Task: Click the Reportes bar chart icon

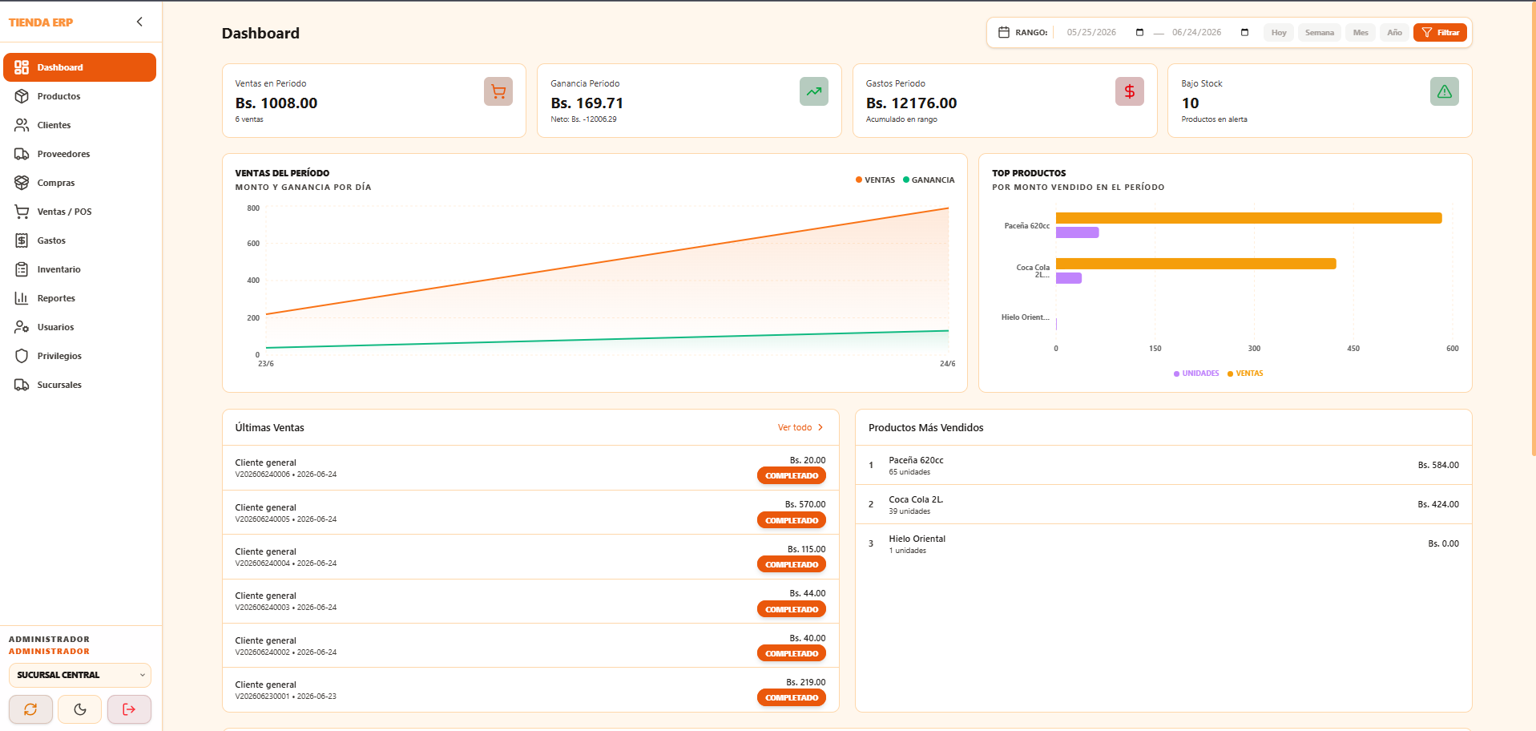Action: 22,298
